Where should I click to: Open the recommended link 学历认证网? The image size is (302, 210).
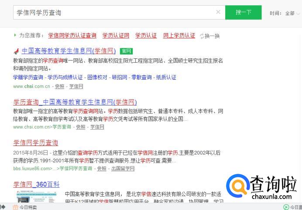pos(116,36)
